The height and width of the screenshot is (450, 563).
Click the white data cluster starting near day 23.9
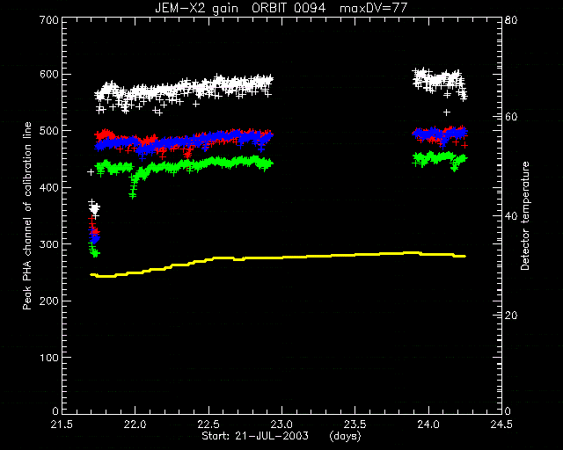click(439, 83)
